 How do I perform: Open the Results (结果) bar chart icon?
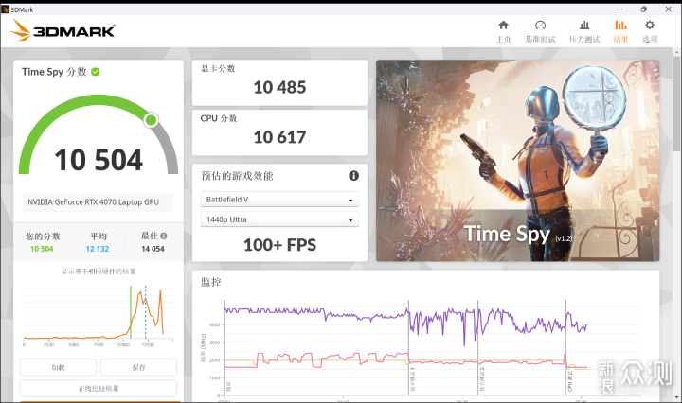tap(620, 26)
